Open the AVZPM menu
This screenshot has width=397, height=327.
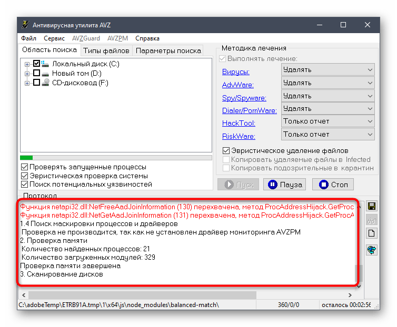tap(117, 38)
